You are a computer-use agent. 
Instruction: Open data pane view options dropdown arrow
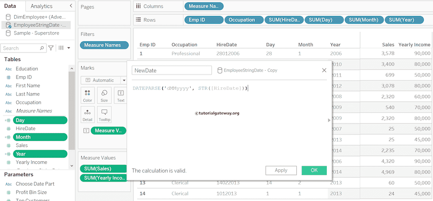69,48
